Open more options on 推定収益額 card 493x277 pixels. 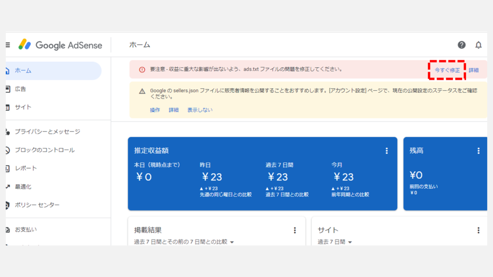386,151
